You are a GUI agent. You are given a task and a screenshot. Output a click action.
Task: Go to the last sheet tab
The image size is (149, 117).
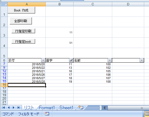click(x=19, y=108)
